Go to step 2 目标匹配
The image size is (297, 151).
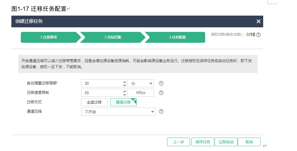pos(113,37)
